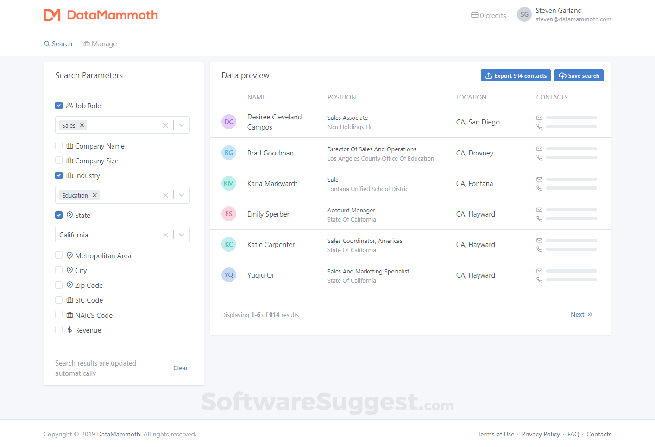Image resolution: width=655 pixels, height=447 pixels.
Task: Remove the Education tag from Industry
Action: [94, 195]
